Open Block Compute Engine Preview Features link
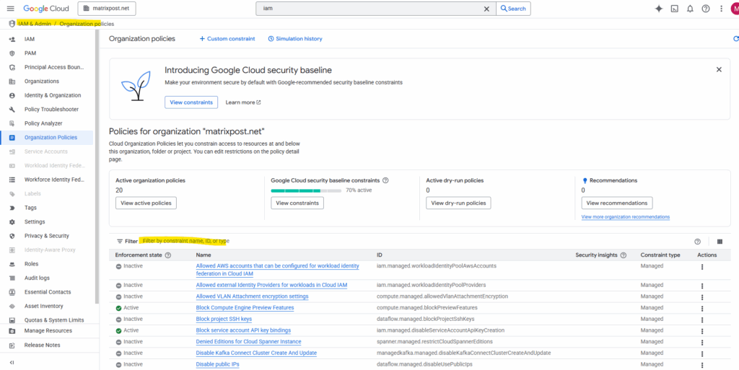 [245, 308]
